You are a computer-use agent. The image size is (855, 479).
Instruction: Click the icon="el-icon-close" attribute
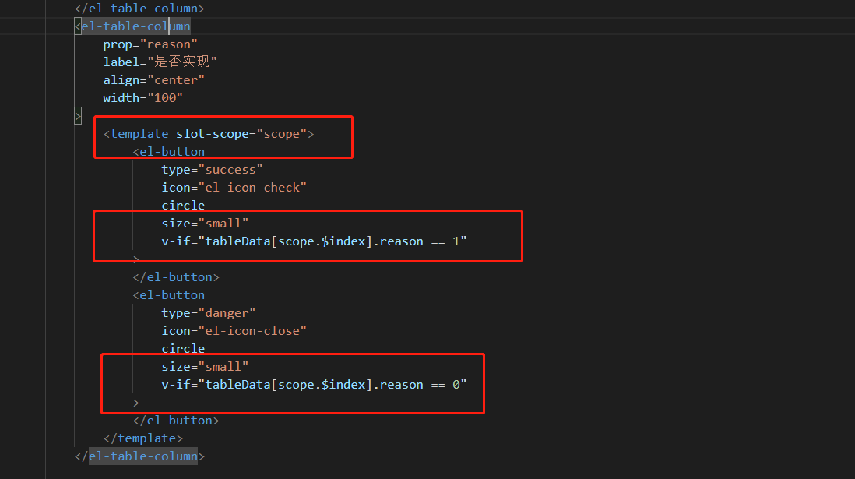click(234, 331)
